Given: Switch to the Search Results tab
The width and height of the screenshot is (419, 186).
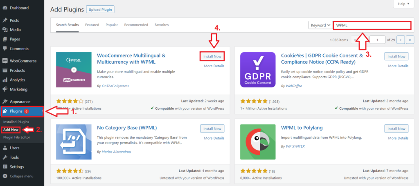Looking at the screenshot, I should 68,25.
